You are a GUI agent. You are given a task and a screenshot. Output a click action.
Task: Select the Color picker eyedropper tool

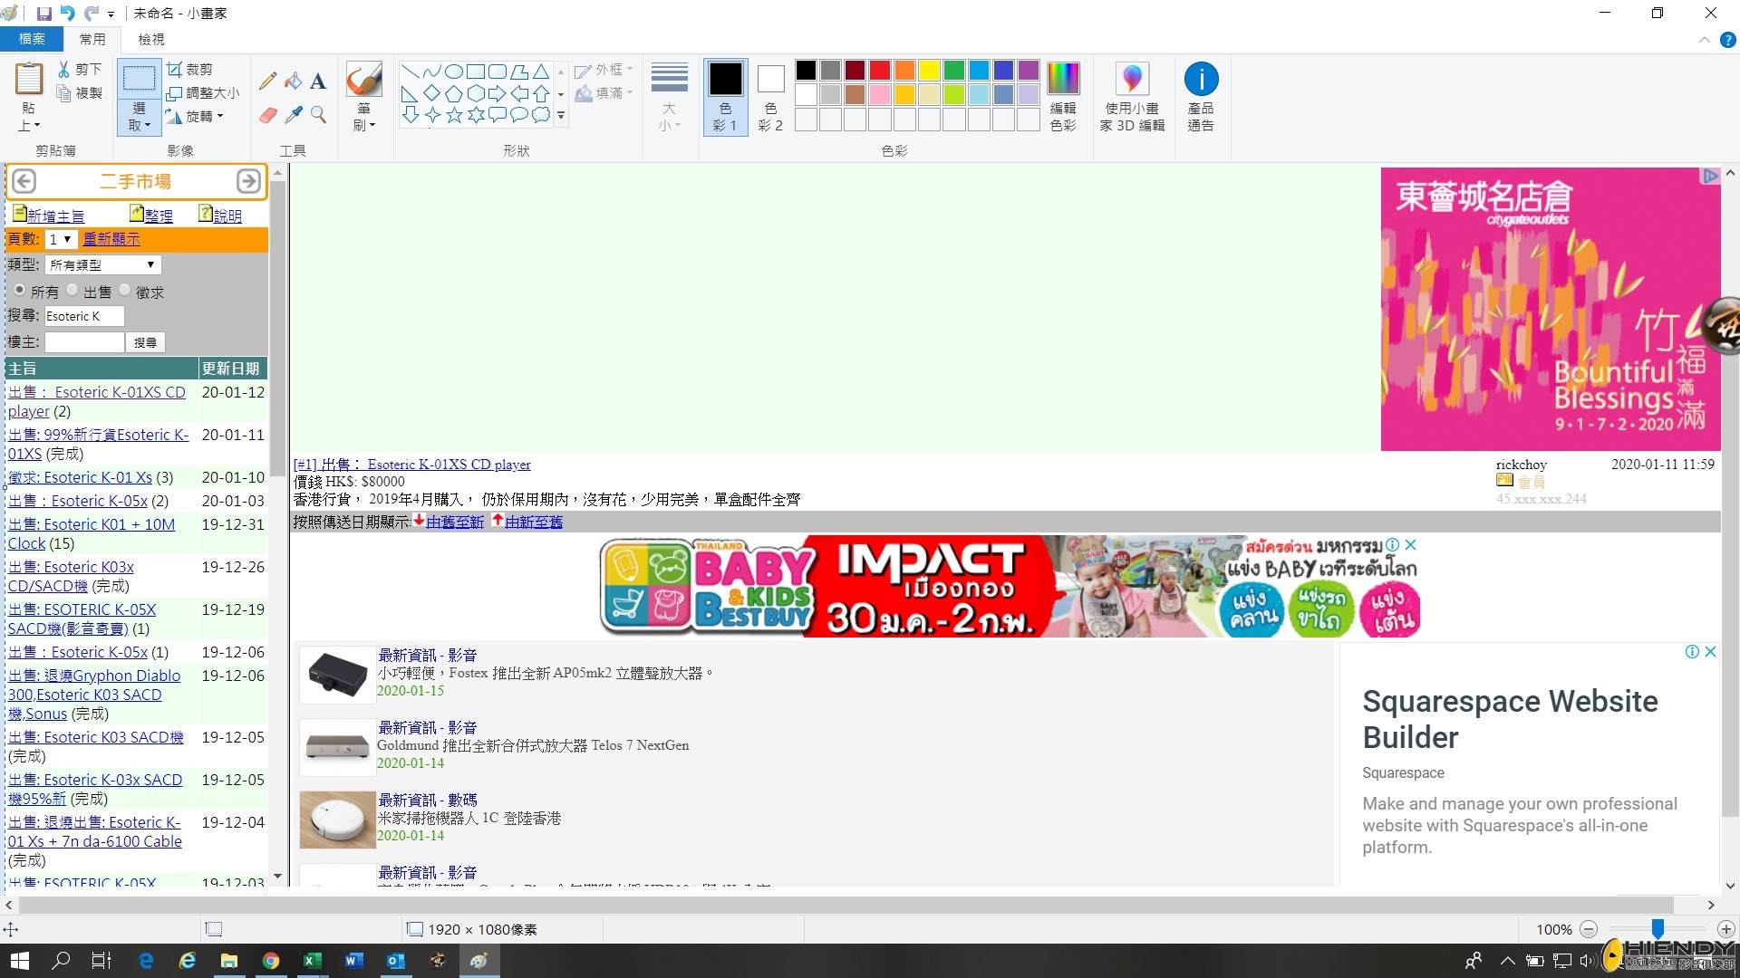tap(293, 115)
